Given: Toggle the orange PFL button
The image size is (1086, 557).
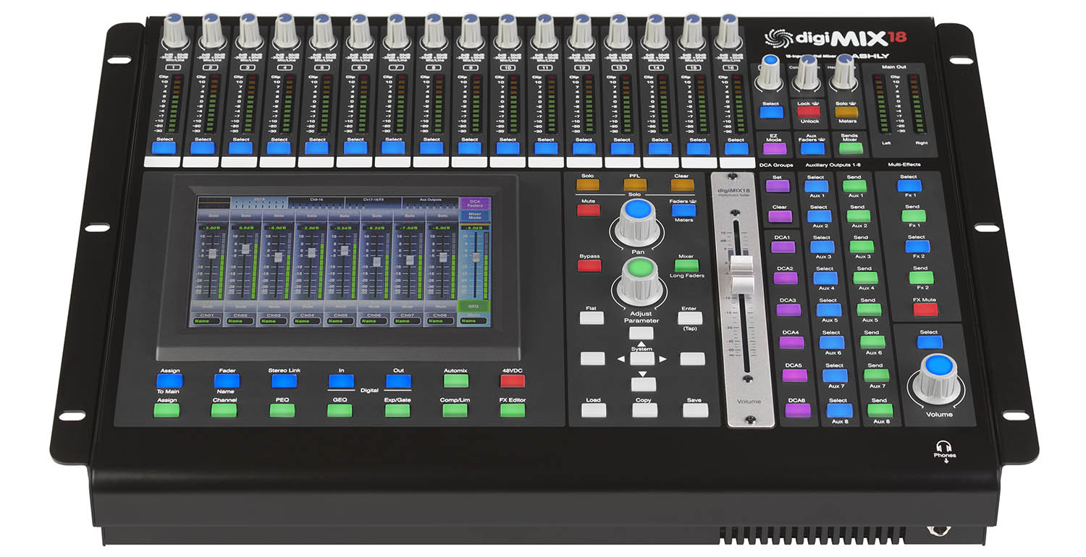Looking at the screenshot, I should (635, 184).
